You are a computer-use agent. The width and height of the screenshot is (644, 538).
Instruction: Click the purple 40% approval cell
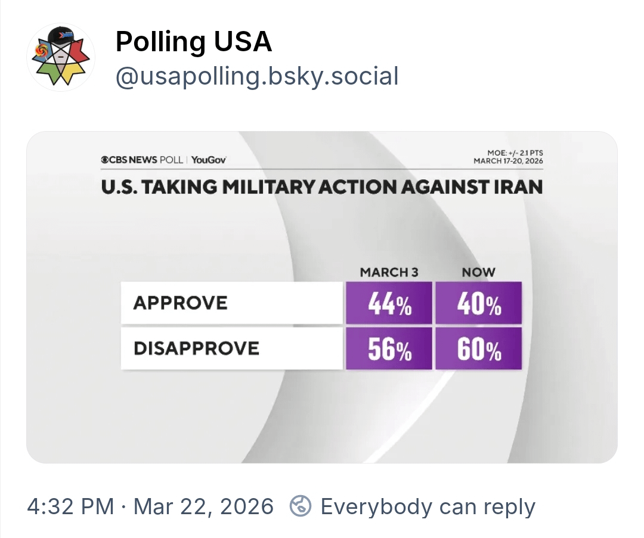coord(479,303)
